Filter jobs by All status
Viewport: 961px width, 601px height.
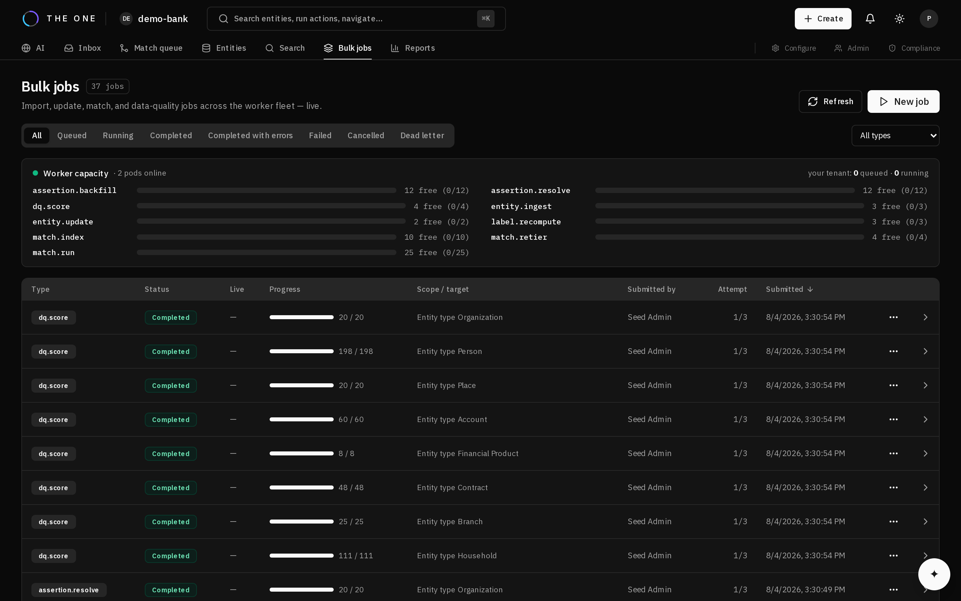click(36, 136)
